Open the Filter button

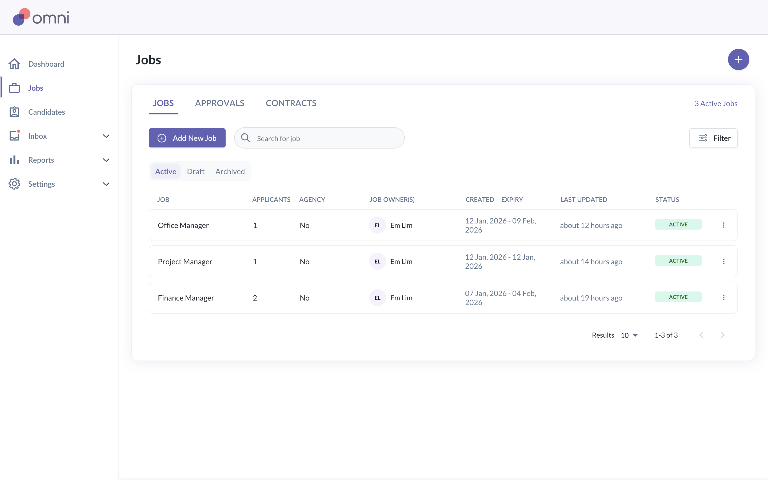713,138
